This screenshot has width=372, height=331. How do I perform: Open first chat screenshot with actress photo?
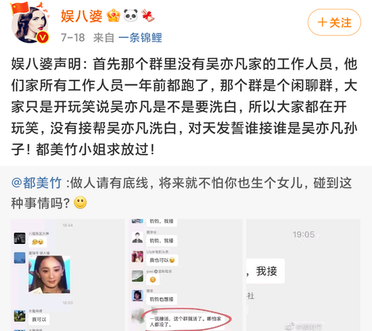(x=68, y=275)
